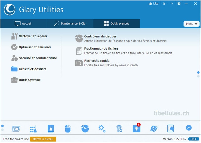
Task: Open Recherche rapide tool
Action: pyautogui.click(x=106, y=63)
